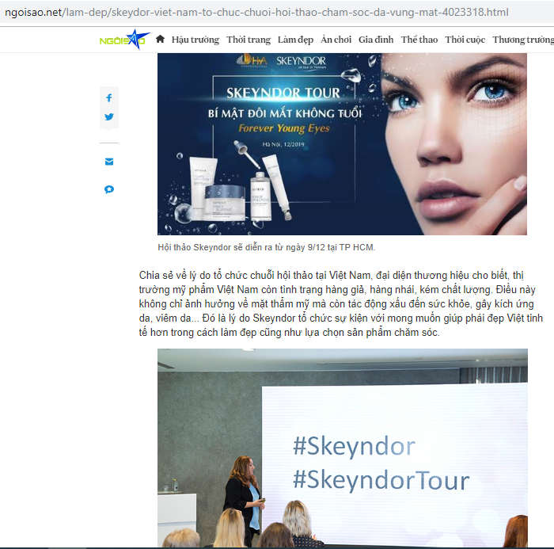The image size is (554, 549).
Task: Open comments via speech bubble icon
Action: 109,189
